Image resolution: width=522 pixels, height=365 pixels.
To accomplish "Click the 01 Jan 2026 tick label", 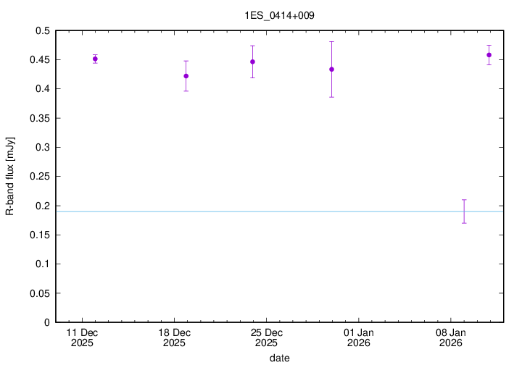I will [x=358, y=337].
